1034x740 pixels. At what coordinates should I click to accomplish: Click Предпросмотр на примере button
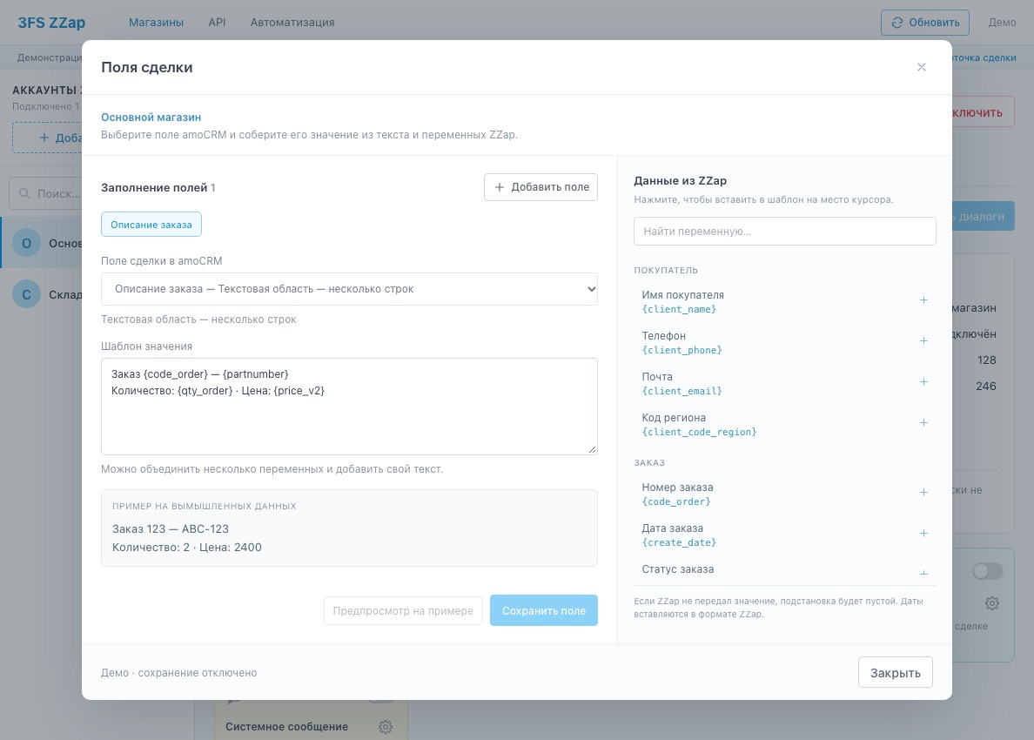(x=403, y=611)
